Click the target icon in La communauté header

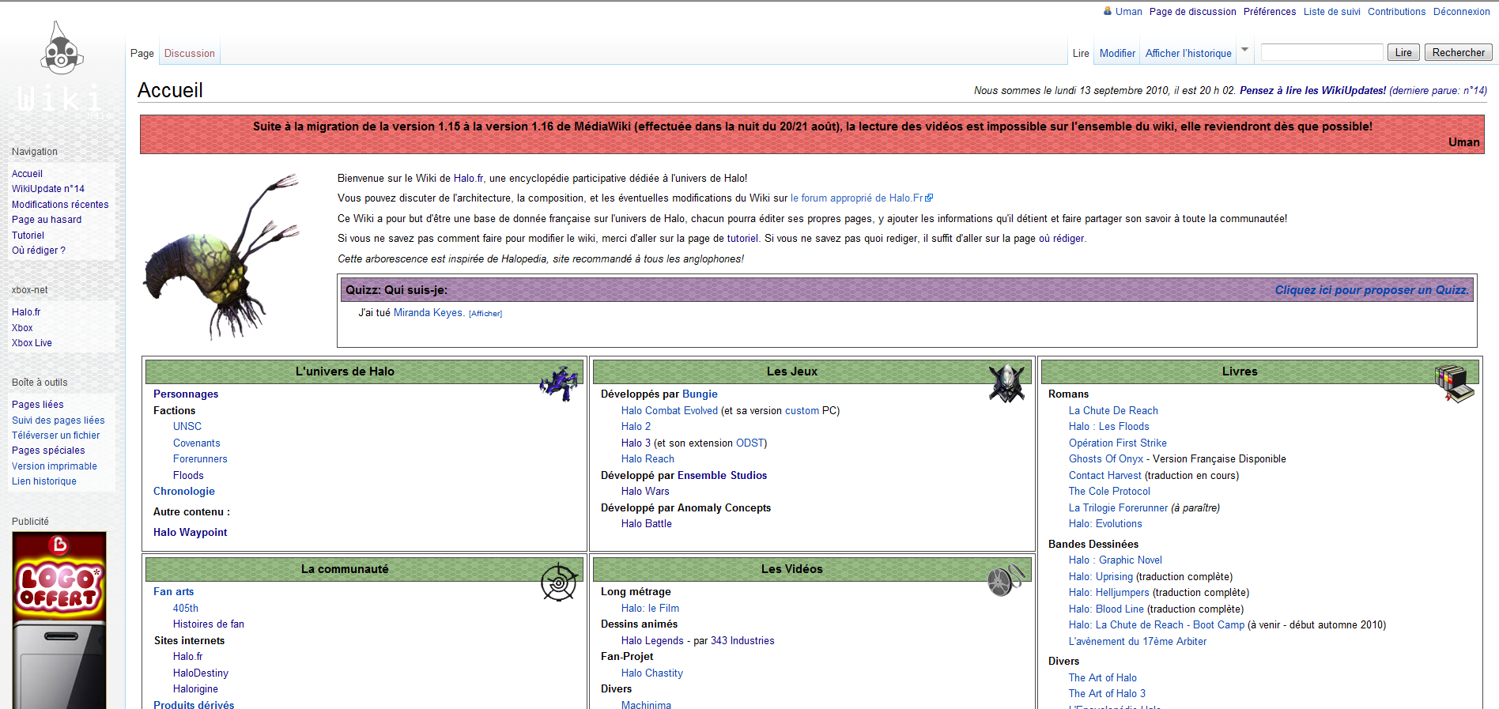(x=559, y=583)
